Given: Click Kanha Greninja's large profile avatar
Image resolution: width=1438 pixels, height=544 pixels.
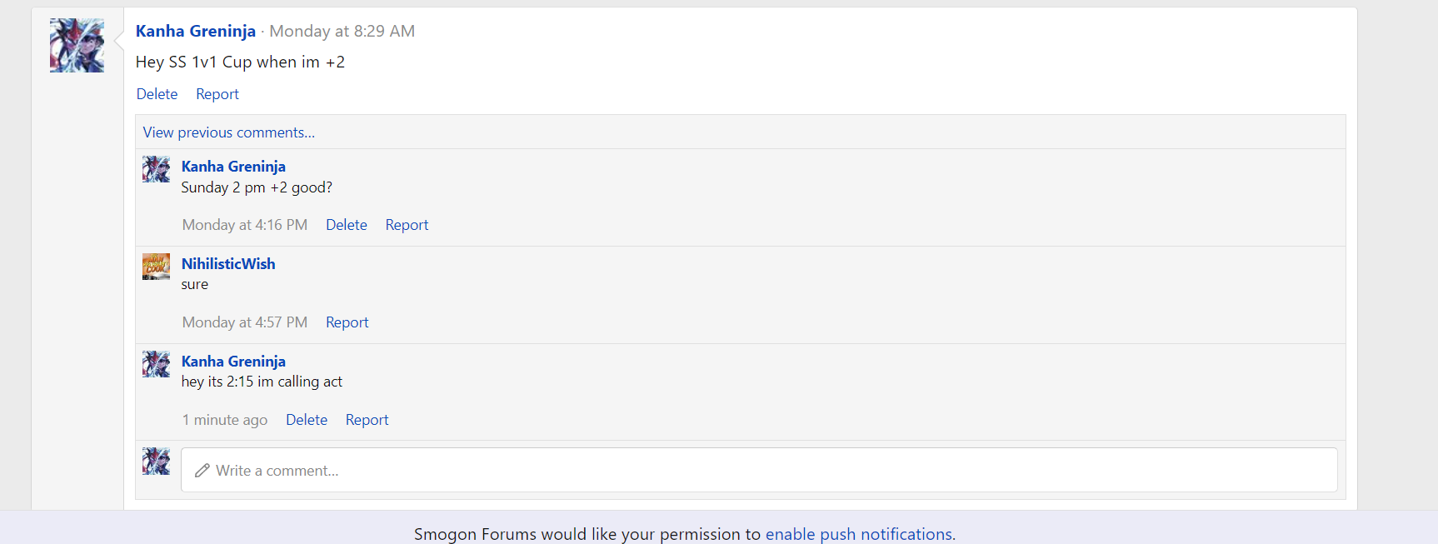Looking at the screenshot, I should tap(77, 46).
